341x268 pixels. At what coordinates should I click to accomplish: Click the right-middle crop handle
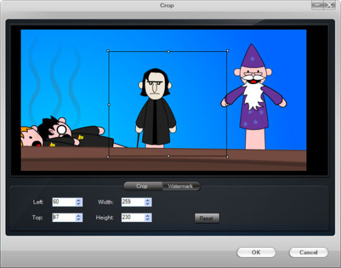(x=227, y=105)
